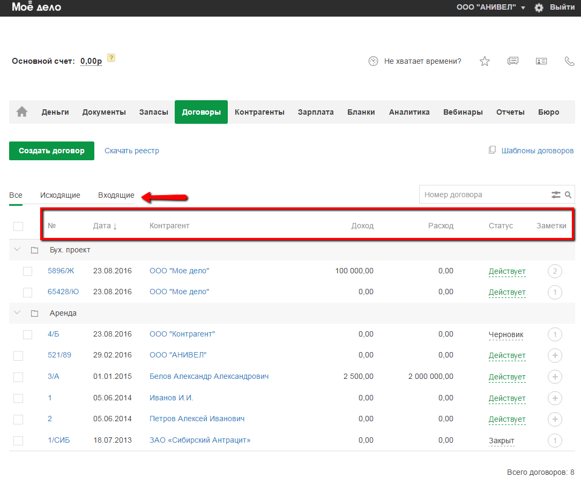Click the home icon in navigation bar
This screenshot has width=581, height=485.
coord(22,112)
